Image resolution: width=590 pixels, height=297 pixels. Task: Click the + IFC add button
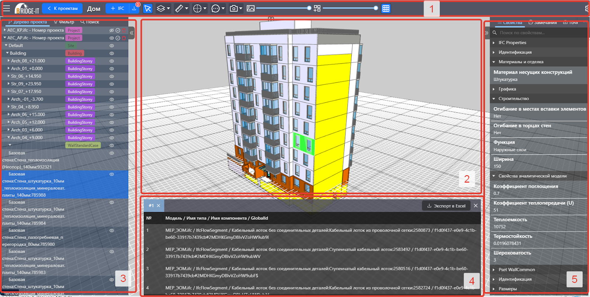118,8
